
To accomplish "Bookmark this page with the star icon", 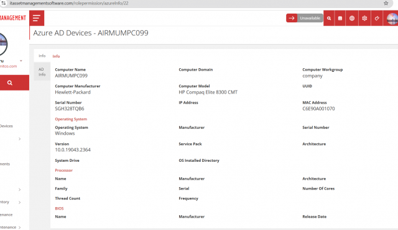I will (386, 3).
